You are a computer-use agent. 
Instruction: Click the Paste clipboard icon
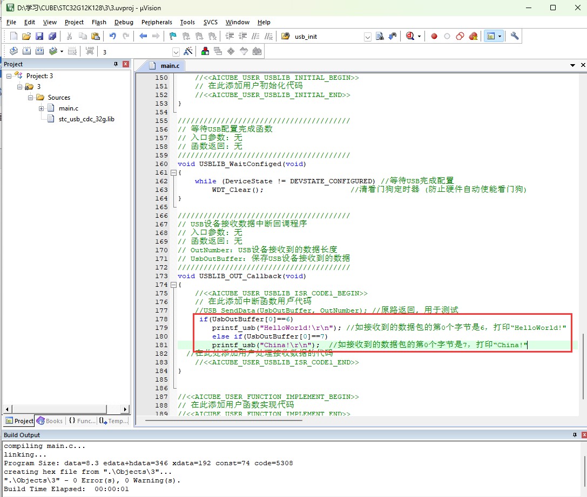click(96, 36)
